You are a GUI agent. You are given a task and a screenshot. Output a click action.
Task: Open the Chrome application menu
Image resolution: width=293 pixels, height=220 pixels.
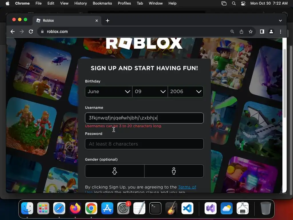(22, 3)
